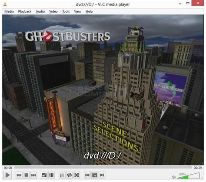Viewport: 206px width, 182px height.
Task: Set volume on the green volume slider
Action: click(x=189, y=176)
